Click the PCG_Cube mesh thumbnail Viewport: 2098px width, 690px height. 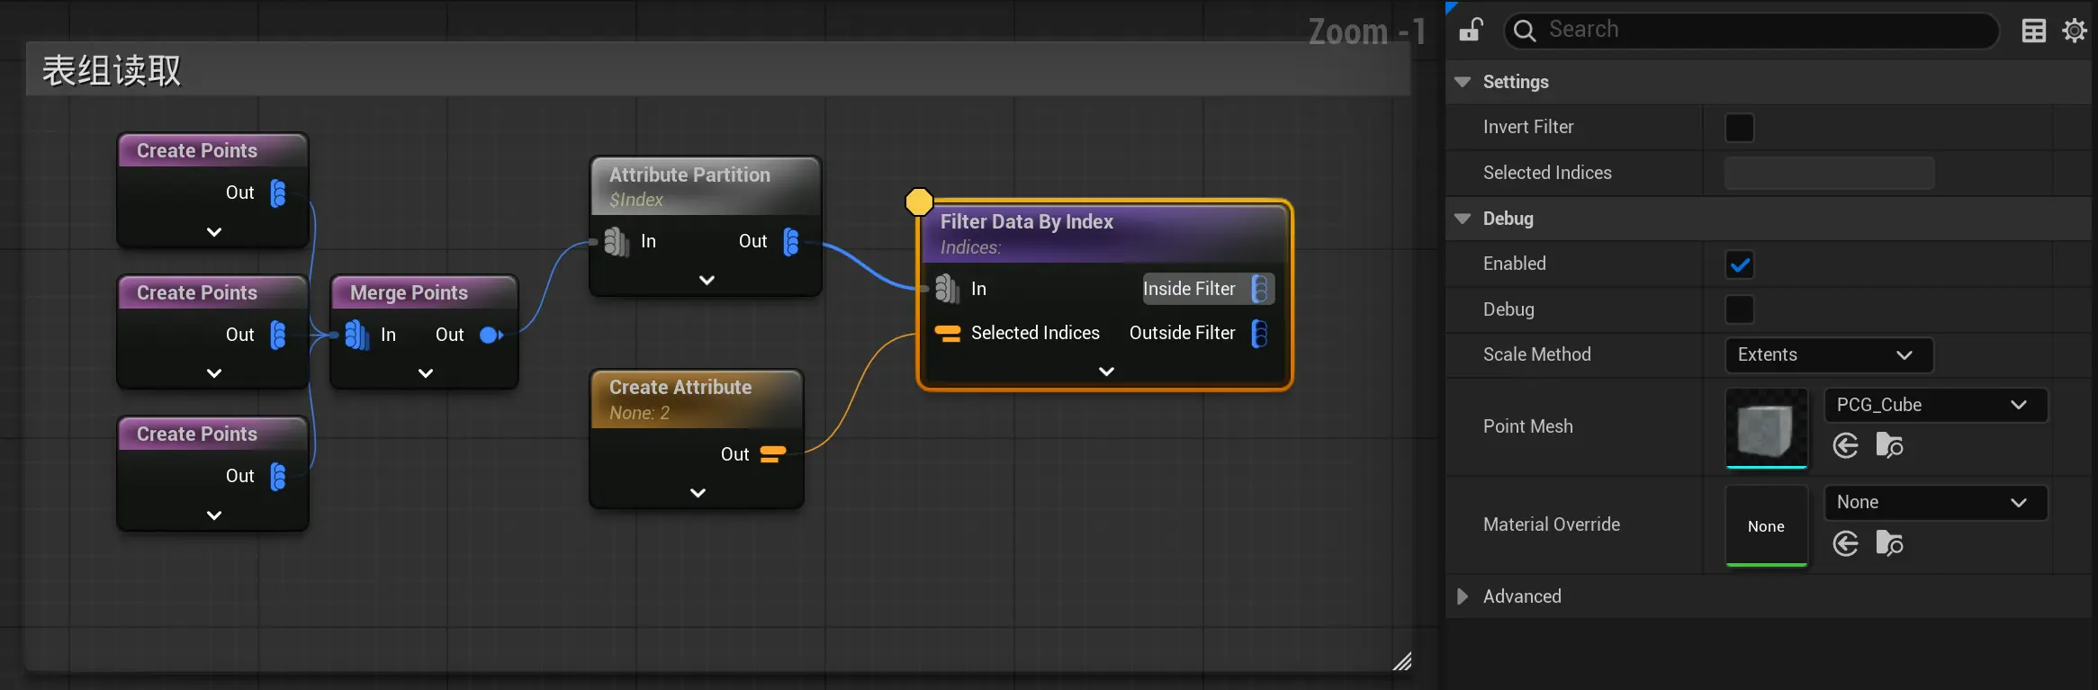[x=1766, y=428]
